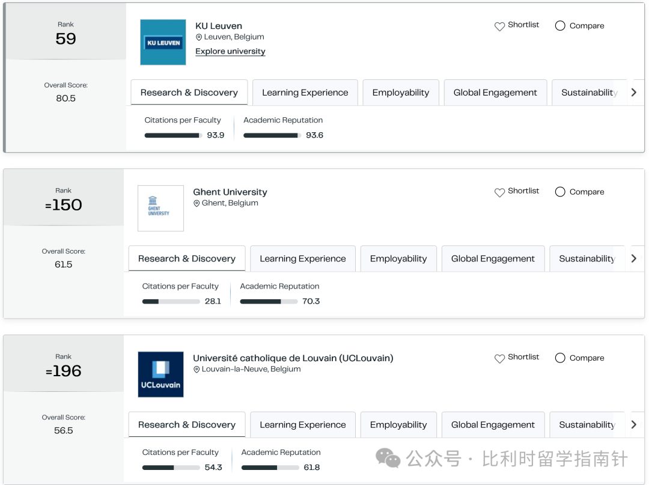Click the citations score 93.9
The image size is (649, 485).
[x=216, y=135]
